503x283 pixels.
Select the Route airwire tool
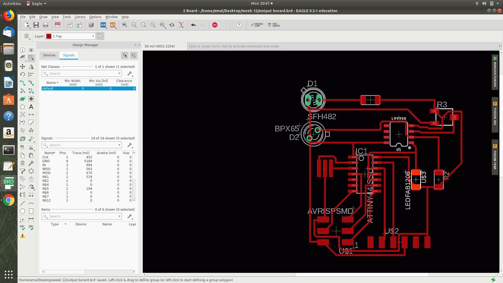click(x=23, y=83)
